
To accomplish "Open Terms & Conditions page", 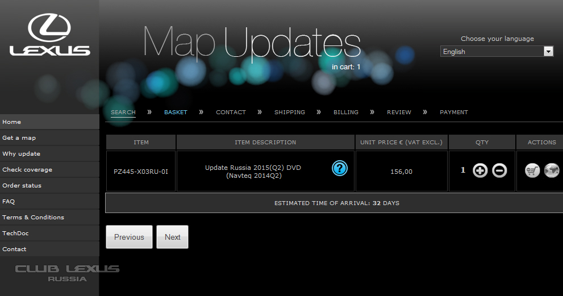I will pyautogui.click(x=49, y=217).
